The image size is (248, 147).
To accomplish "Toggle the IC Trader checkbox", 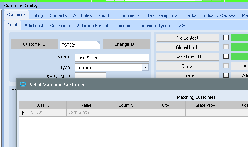I will click(x=226, y=75).
